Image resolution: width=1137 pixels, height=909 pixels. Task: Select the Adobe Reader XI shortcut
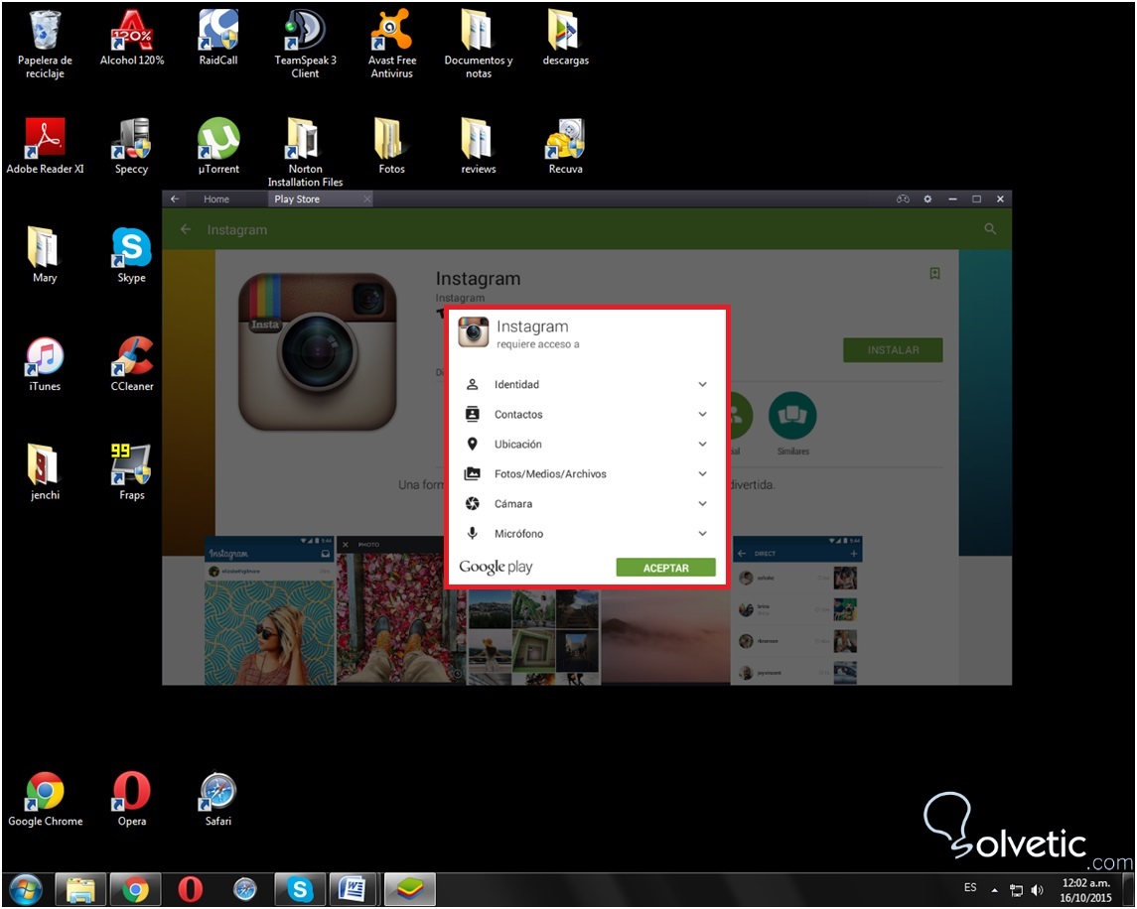pos(45,146)
